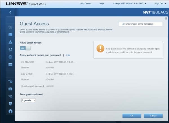Click the blurred guest network password value

point(50,86)
